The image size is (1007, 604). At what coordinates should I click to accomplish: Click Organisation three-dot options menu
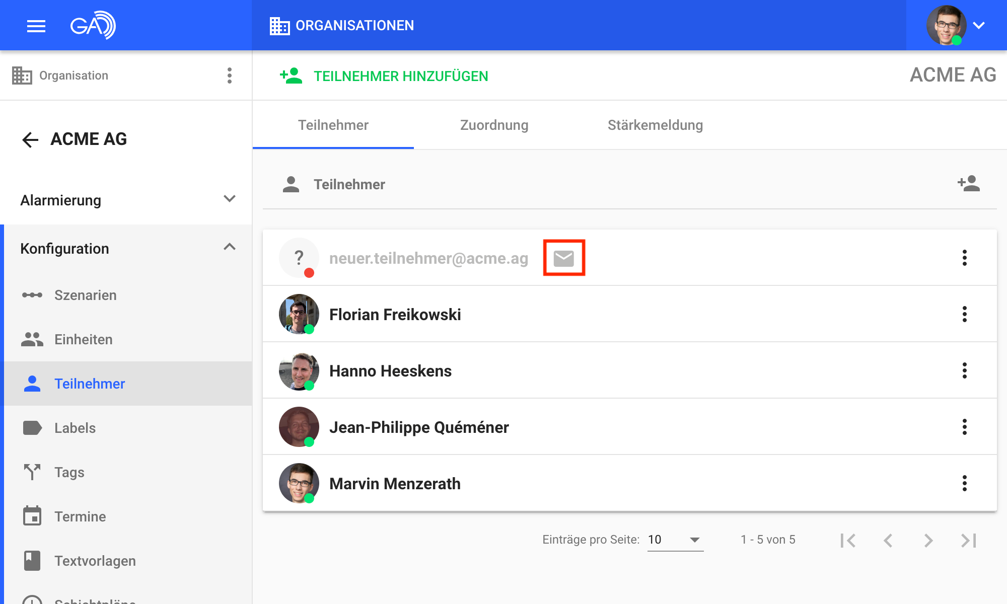[x=229, y=75]
